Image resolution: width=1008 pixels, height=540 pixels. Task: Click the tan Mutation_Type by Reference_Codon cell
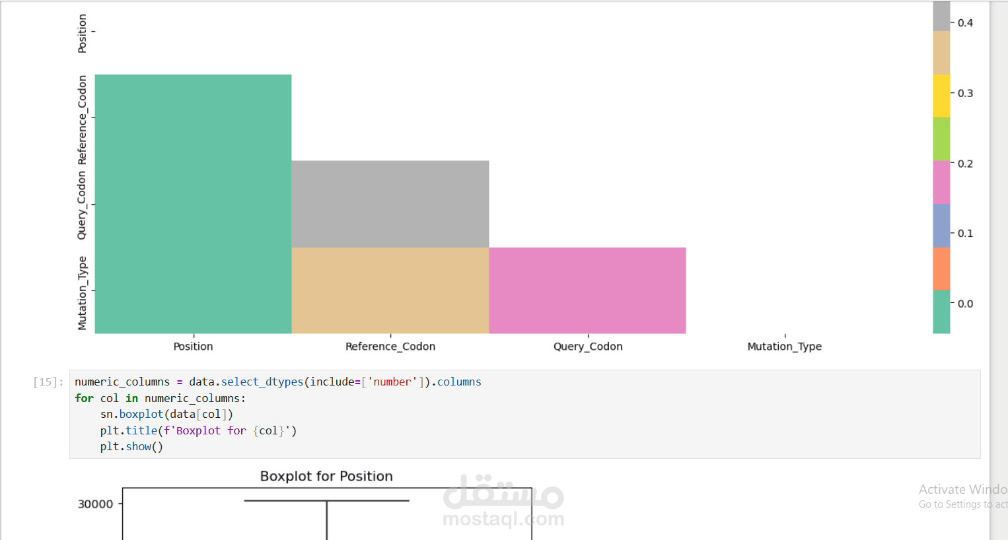click(390, 290)
